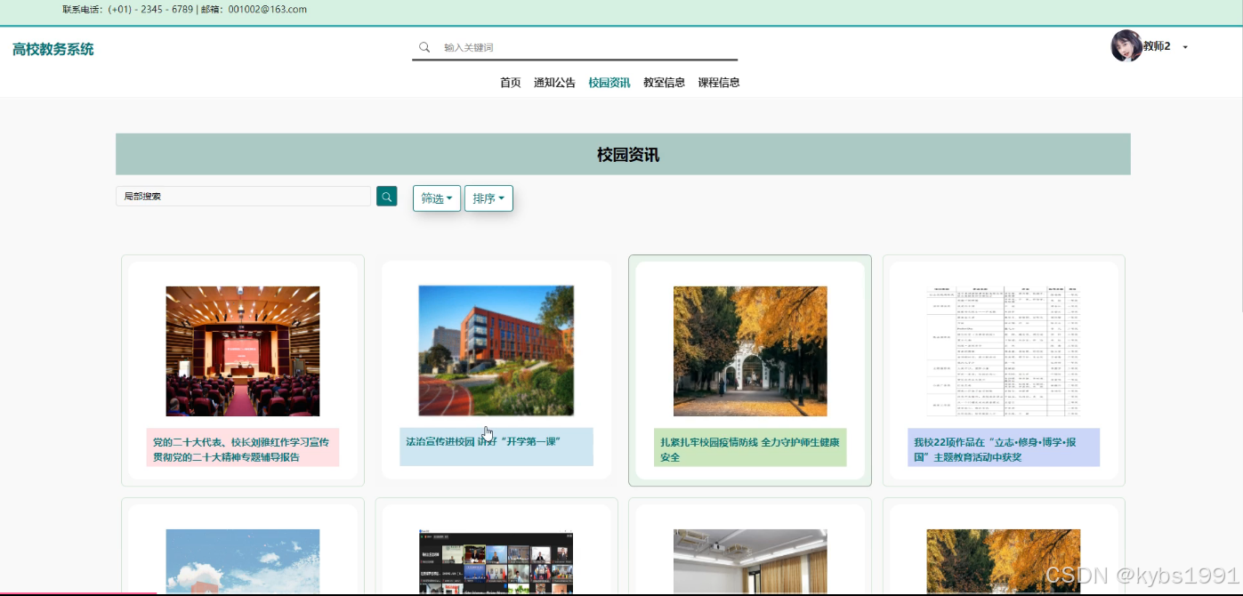Open the 排序 sort dropdown
Viewport: 1243px width, 596px height.
click(488, 198)
